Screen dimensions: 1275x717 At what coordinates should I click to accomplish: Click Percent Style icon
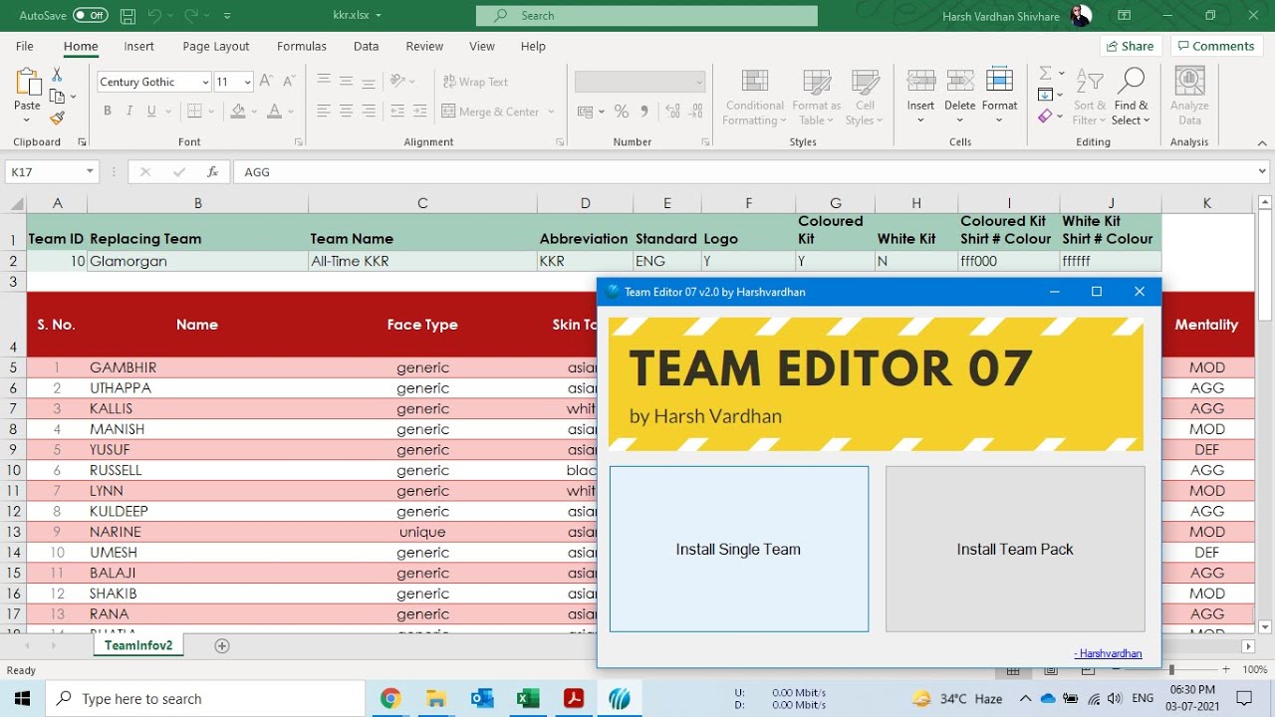(x=622, y=112)
